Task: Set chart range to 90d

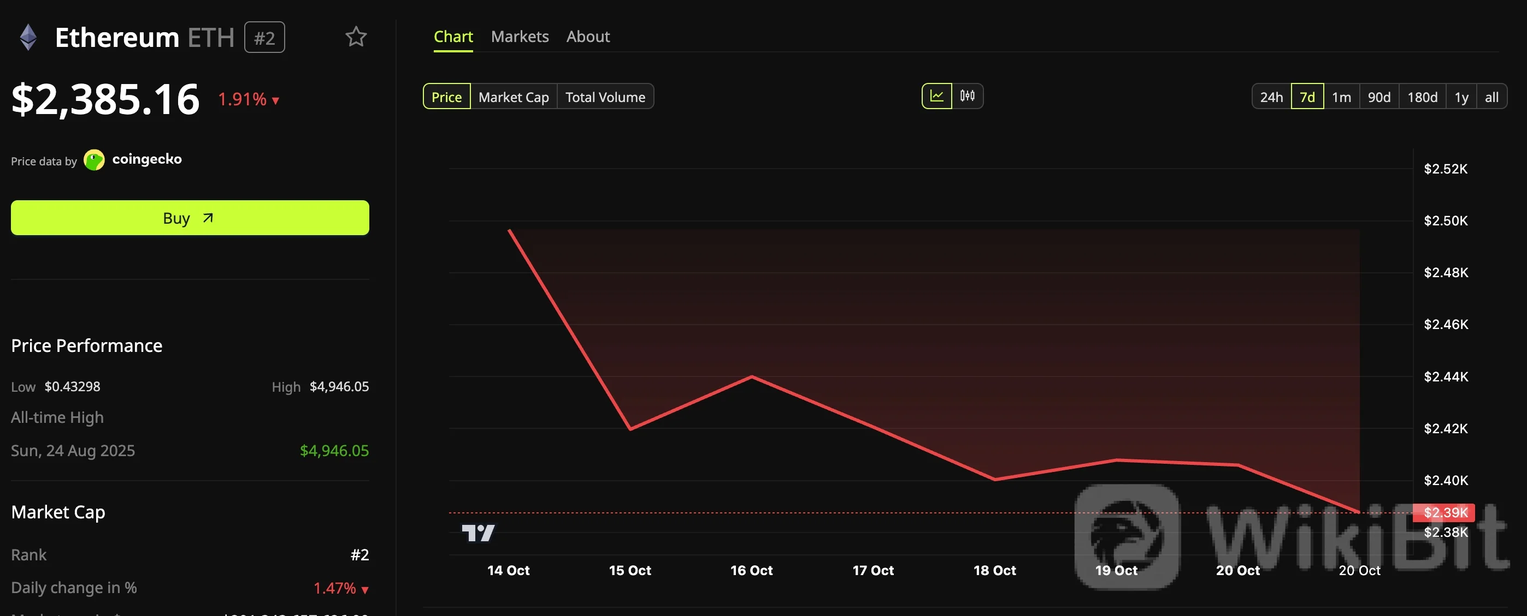Action: (1379, 97)
